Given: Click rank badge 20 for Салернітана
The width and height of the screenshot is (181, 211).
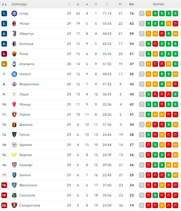Looking at the screenshot, I should tap(4, 205).
